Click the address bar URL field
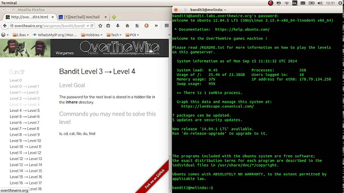The height and width of the screenshot is (193, 344). [49, 26]
